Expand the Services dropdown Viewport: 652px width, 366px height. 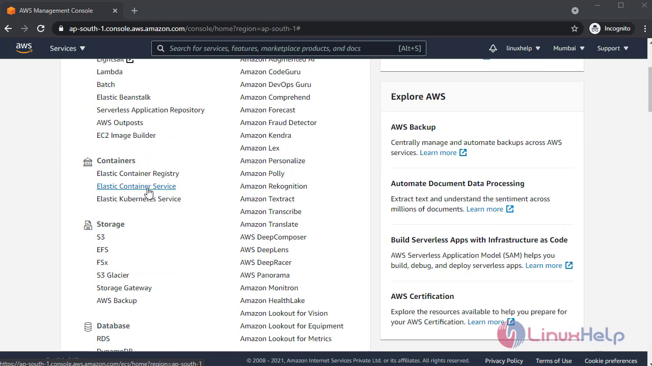pos(68,48)
